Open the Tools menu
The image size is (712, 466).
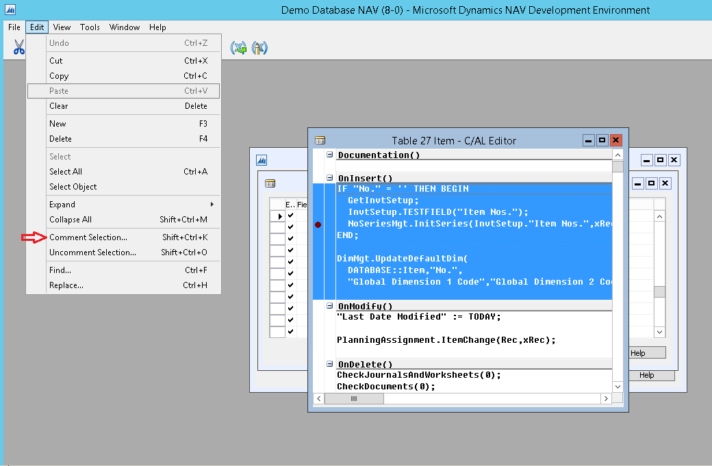click(x=90, y=27)
